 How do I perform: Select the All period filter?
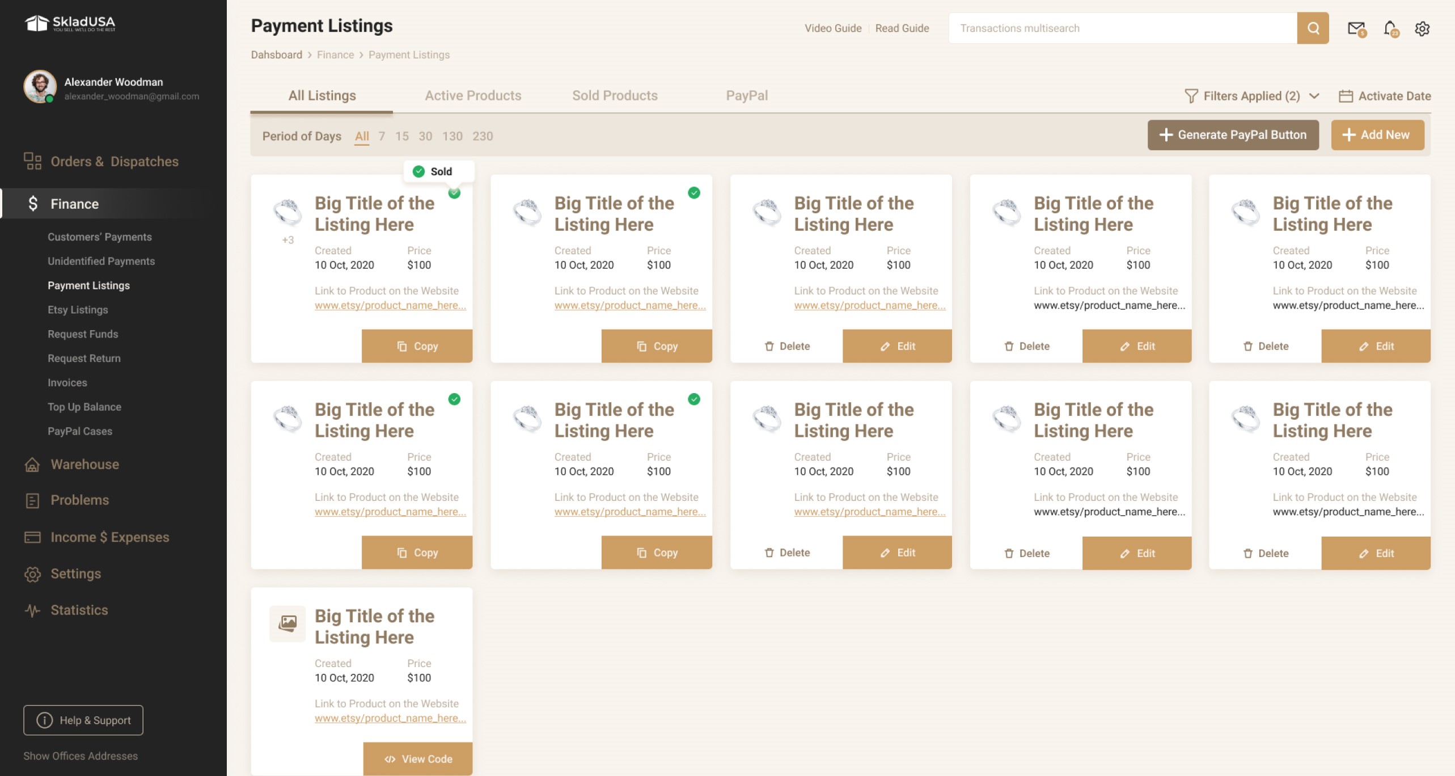click(x=362, y=136)
